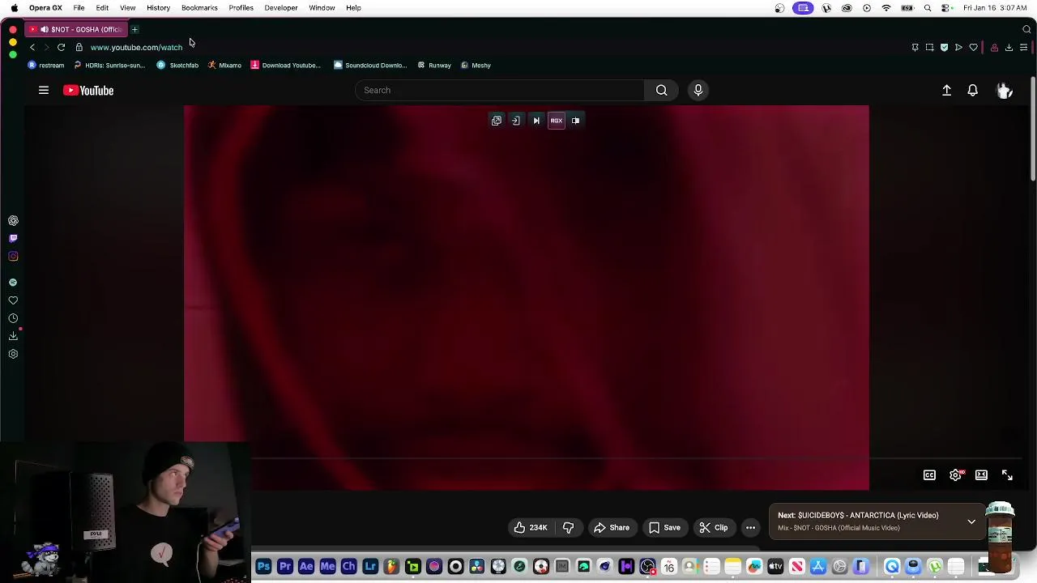This screenshot has width=1037, height=583.
Task: Take a snapshot with the address bar icon
Action: pyautogui.click(x=930, y=47)
